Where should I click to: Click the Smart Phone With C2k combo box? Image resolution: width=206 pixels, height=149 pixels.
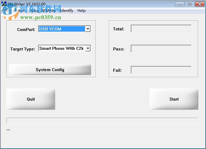64,48
